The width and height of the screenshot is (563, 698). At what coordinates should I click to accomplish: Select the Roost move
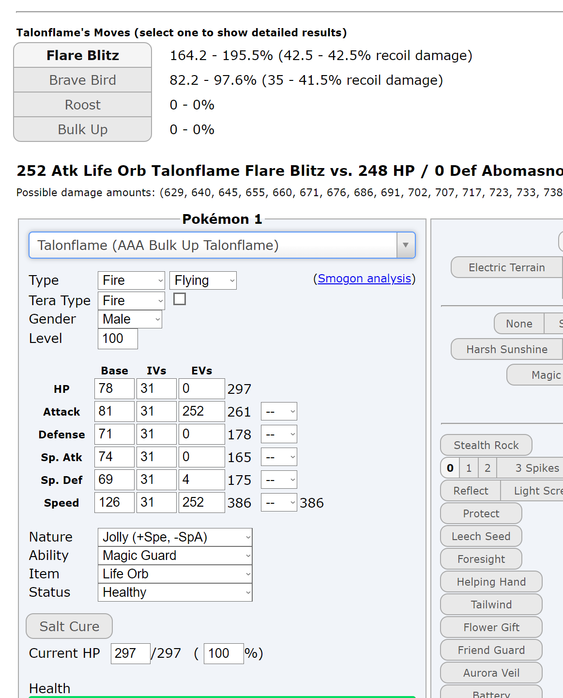coord(83,105)
